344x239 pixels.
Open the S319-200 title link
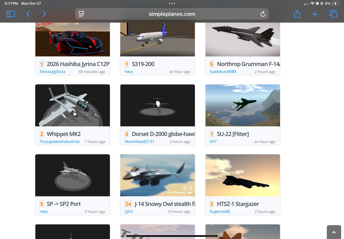click(x=143, y=64)
